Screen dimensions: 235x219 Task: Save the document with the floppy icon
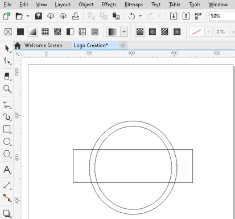click(x=38, y=16)
